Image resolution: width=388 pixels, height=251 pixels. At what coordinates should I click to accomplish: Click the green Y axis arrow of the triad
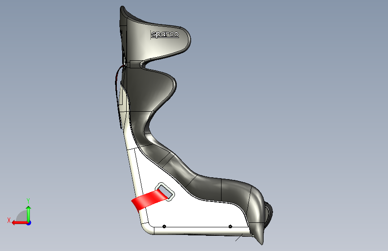pyautogui.click(x=29, y=213)
